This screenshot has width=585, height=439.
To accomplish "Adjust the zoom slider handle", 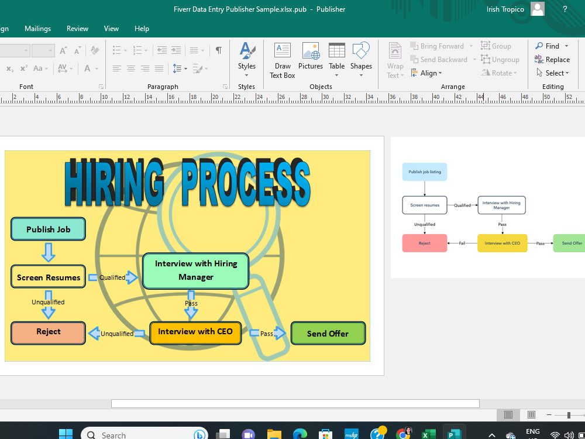I will click(569, 415).
